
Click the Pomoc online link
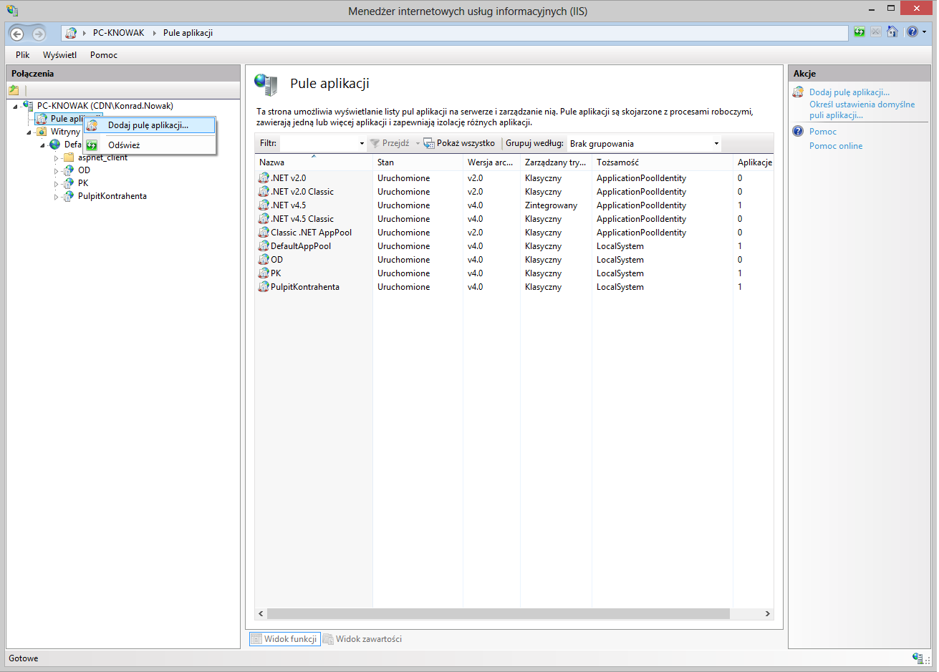pos(836,146)
